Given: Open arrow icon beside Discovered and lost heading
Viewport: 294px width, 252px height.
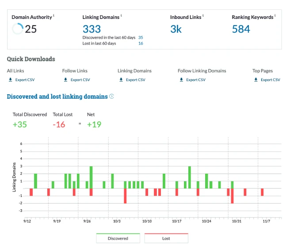Looking at the screenshot, I should tap(111, 96).
